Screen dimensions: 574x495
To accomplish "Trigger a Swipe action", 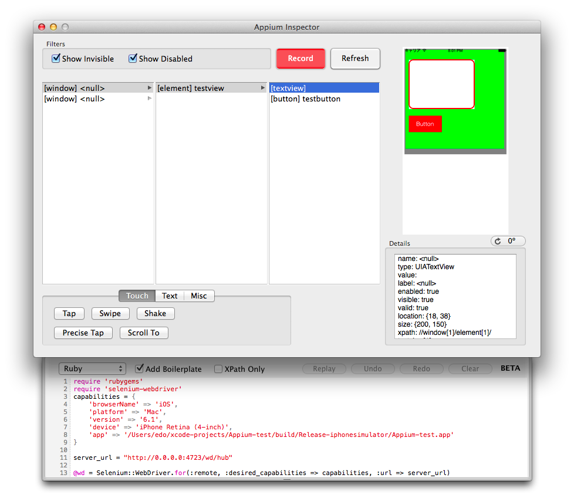I will pos(110,313).
